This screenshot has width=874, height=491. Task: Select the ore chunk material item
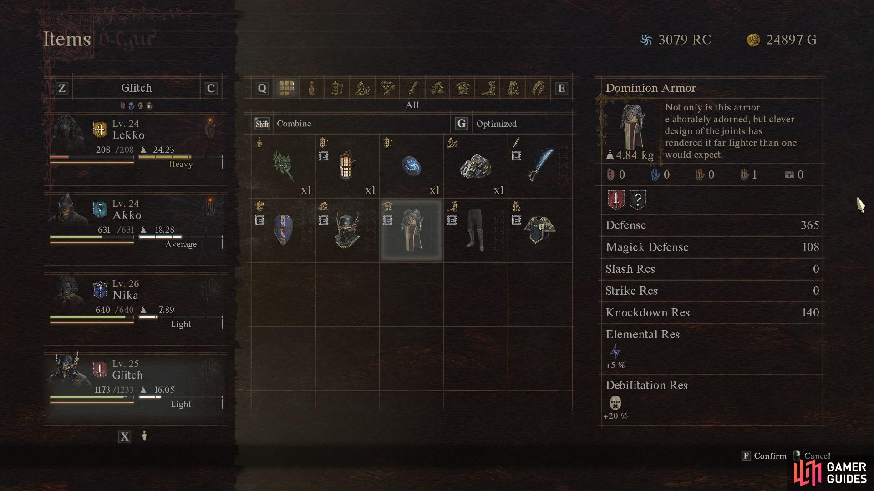pos(475,165)
